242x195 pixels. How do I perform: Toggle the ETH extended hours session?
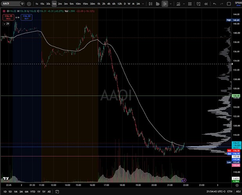(x=230, y=191)
